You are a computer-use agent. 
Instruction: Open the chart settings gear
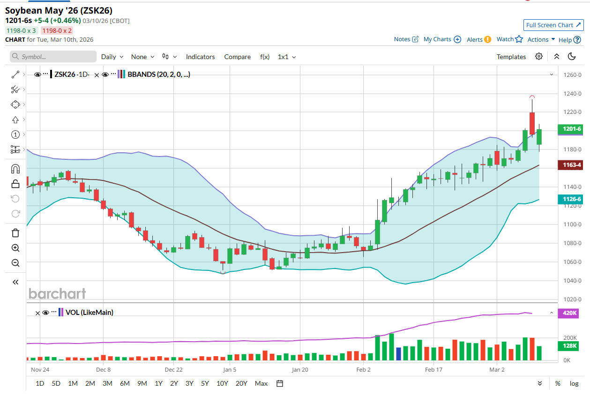coord(539,57)
